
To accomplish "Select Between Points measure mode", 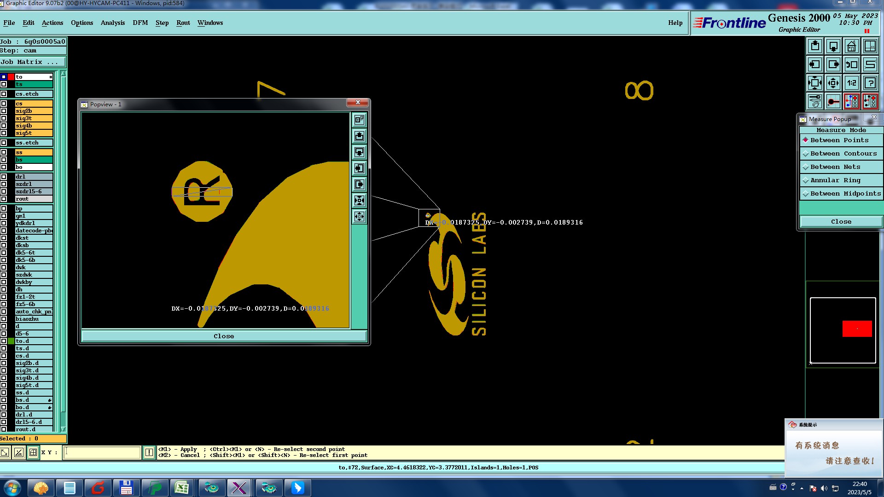I will coord(841,140).
